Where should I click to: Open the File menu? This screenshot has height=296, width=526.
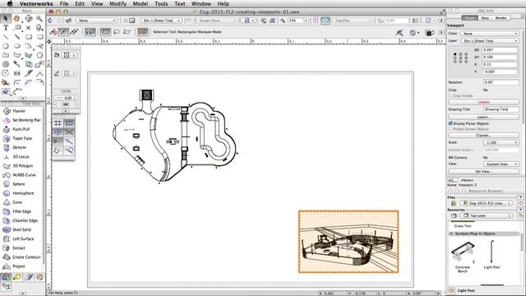[x=64, y=3]
